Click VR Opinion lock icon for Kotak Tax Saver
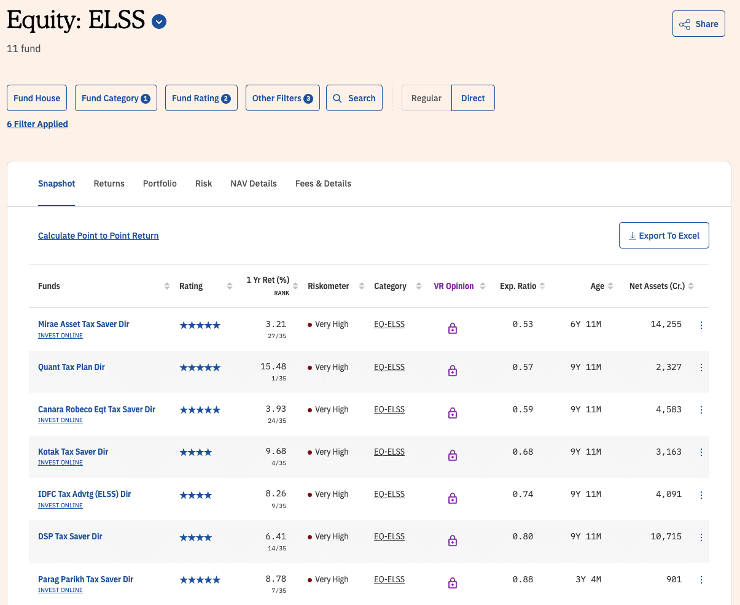 453,455
